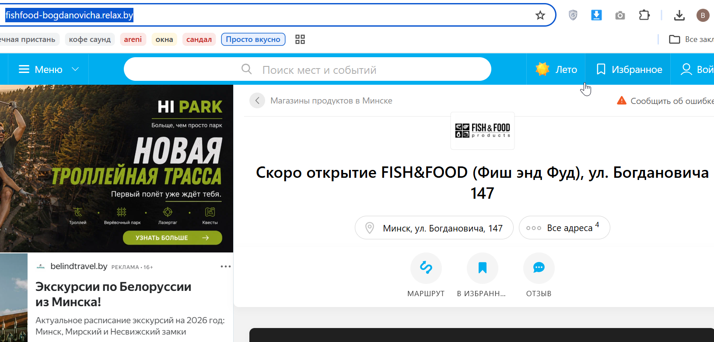This screenshot has height=342, width=714.
Task: Open 'Экскурсии по Белоруссии из Минска!' headline
Action: coord(113,294)
